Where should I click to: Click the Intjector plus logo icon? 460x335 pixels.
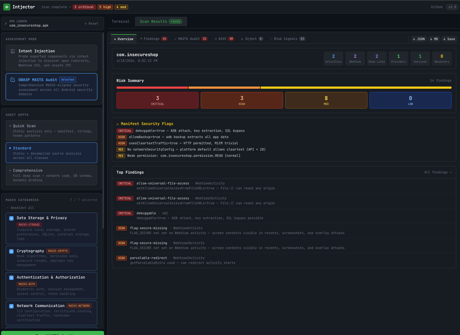(x=7, y=7)
